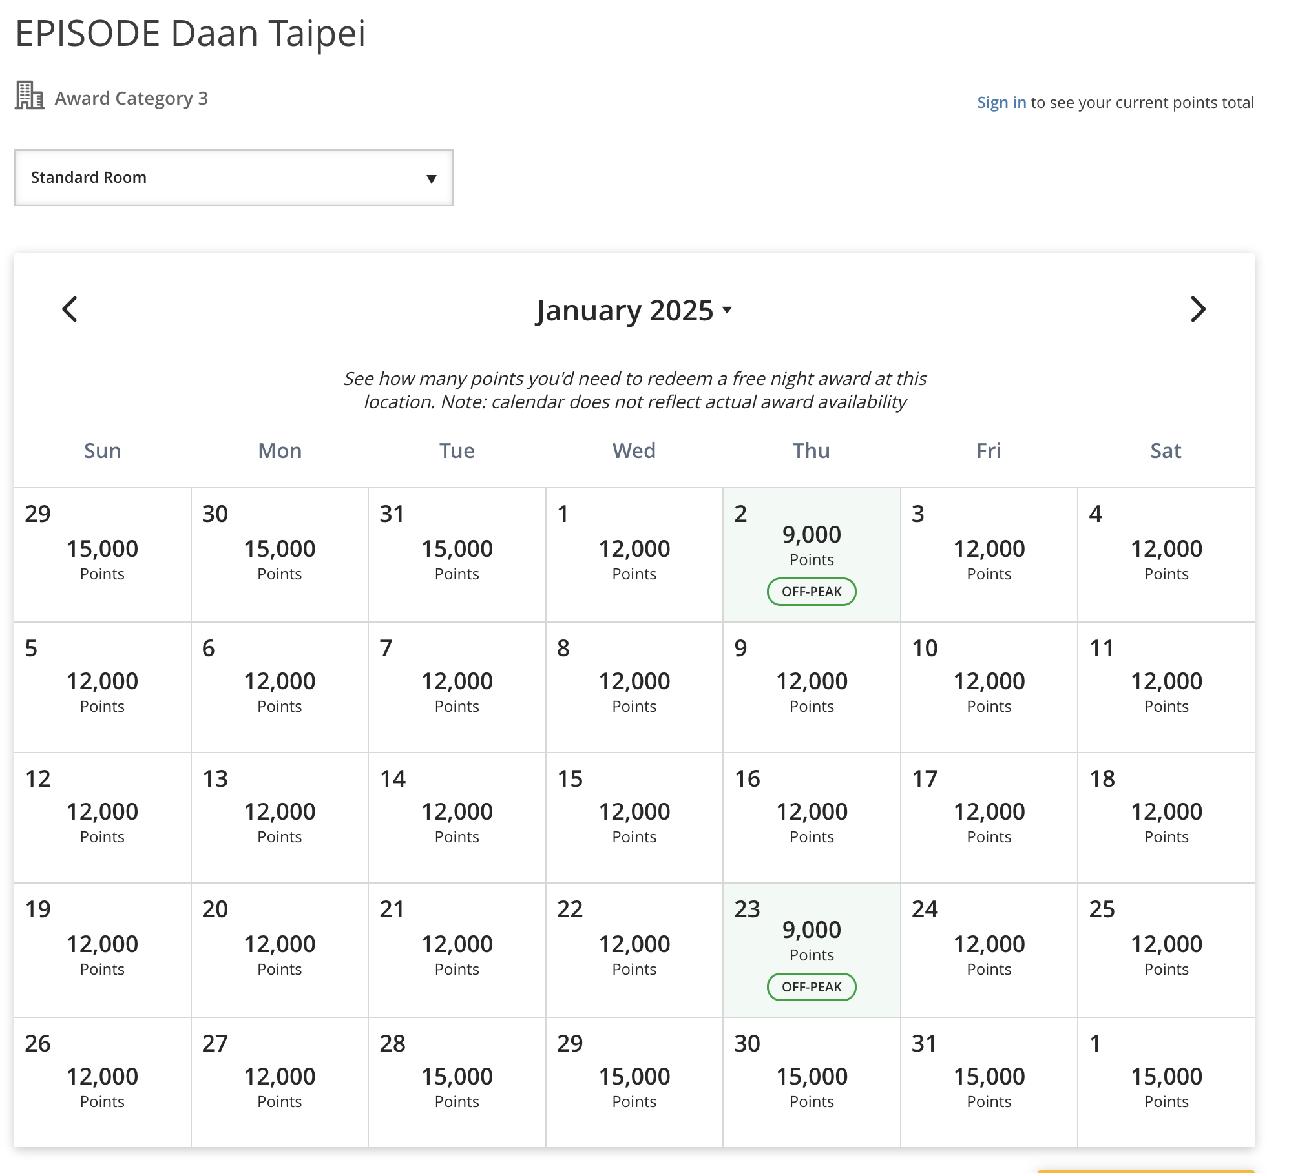Screen dimensions: 1309x1173
Task: Select January 14 date cell
Action: coord(457,818)
